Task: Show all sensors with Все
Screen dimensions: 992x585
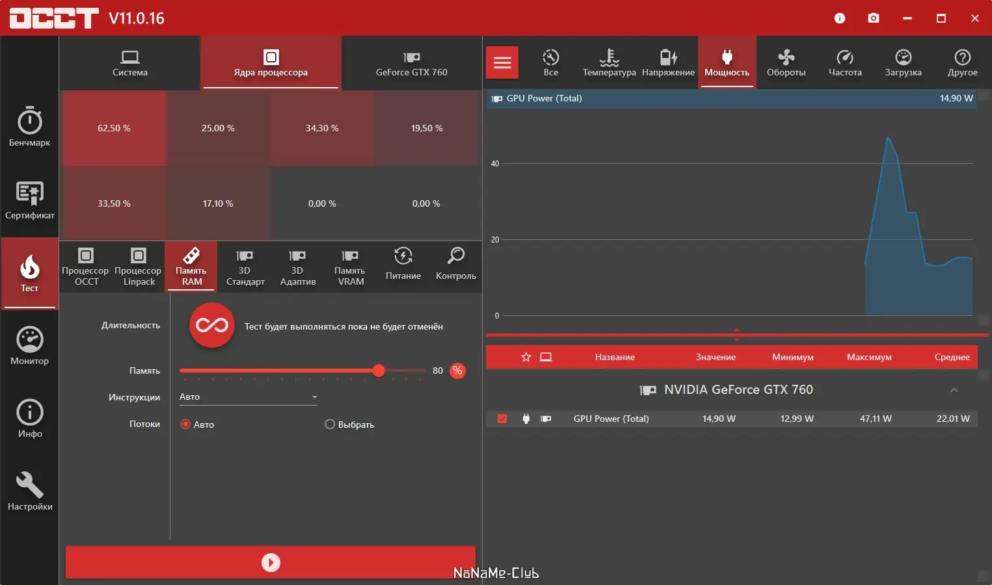Action: (x=551, y=62)
